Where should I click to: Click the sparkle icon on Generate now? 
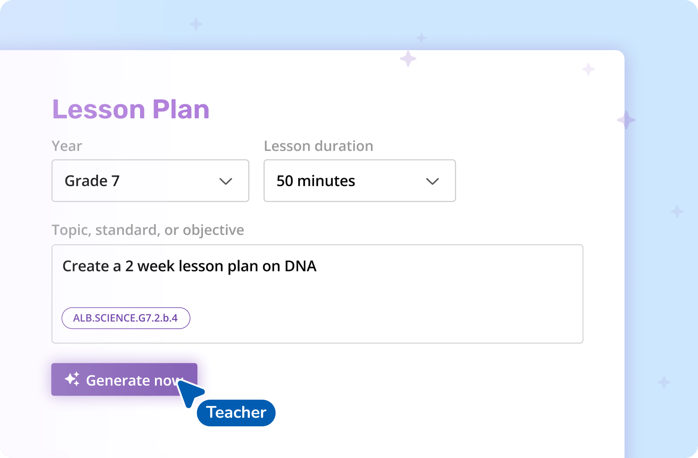click(72, 379)
